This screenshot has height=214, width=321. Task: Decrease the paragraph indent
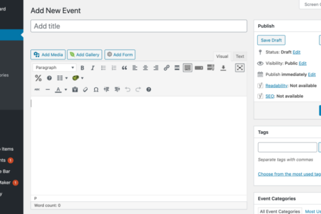pos(106,89)
